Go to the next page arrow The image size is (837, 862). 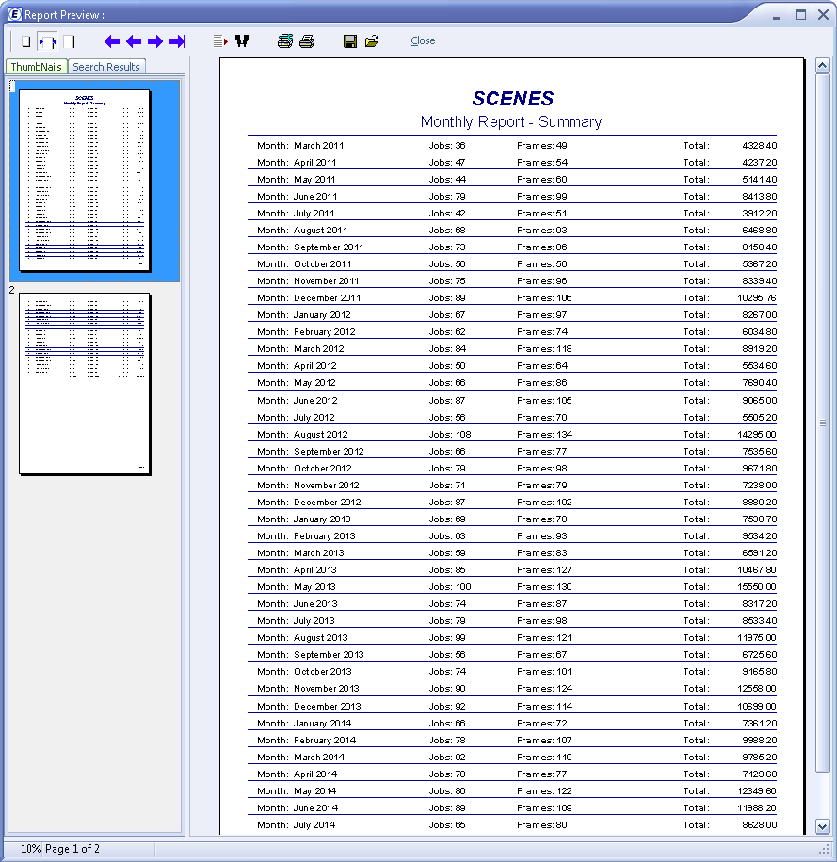(155, 41)
